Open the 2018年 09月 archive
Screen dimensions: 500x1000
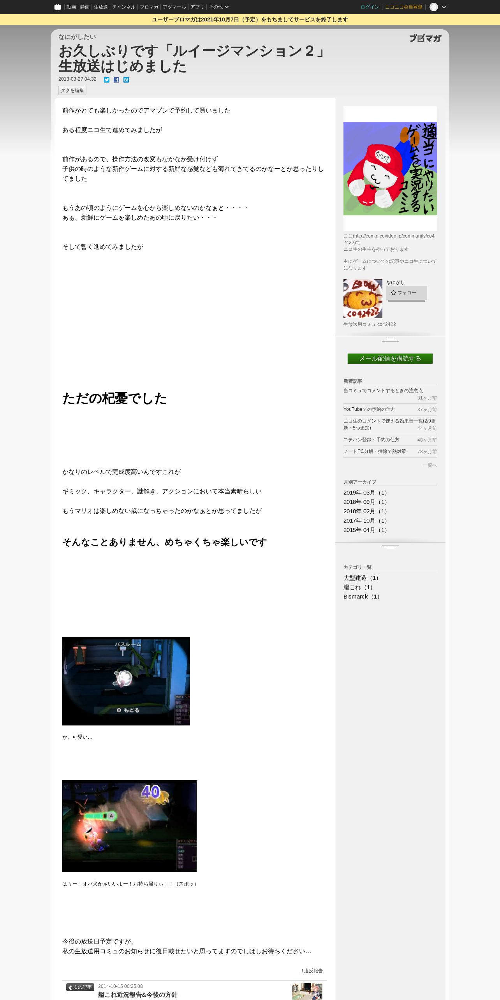[366, 502]
